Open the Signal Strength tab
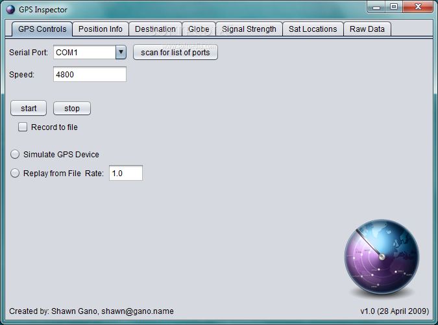This screenshot has height=325, width=438. [x=249, y=29]
